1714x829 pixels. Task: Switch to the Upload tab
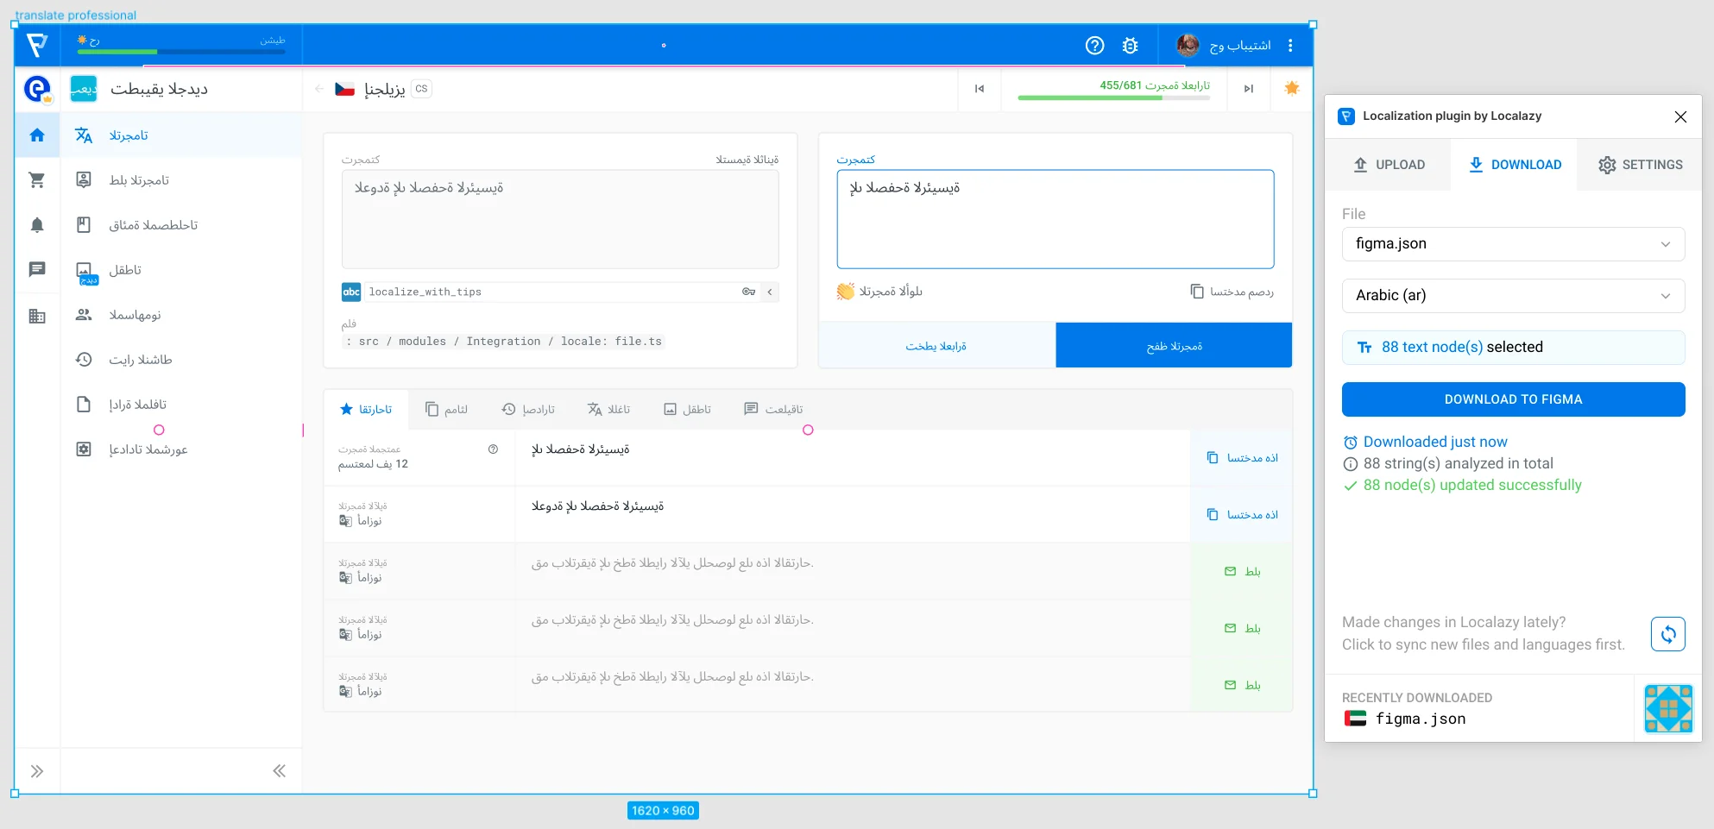click(1388, 165)
